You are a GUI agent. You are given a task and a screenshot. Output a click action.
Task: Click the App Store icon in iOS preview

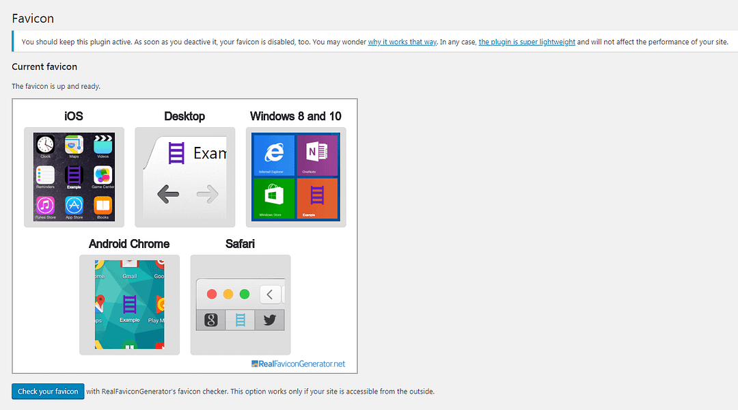tap(73, 206)
